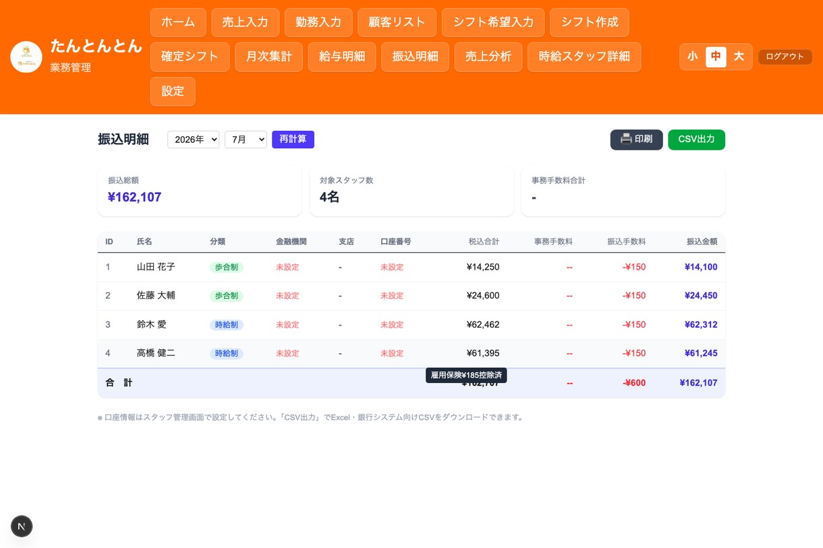This screenshot has width=823, height=548.
Task: Click the 再計算 button
Action: click(293, 140)
